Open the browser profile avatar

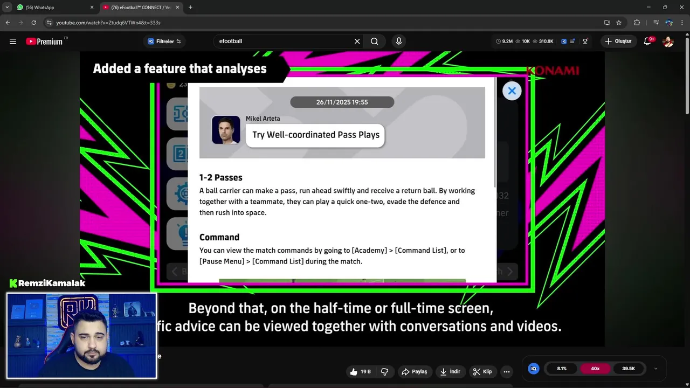669,23
